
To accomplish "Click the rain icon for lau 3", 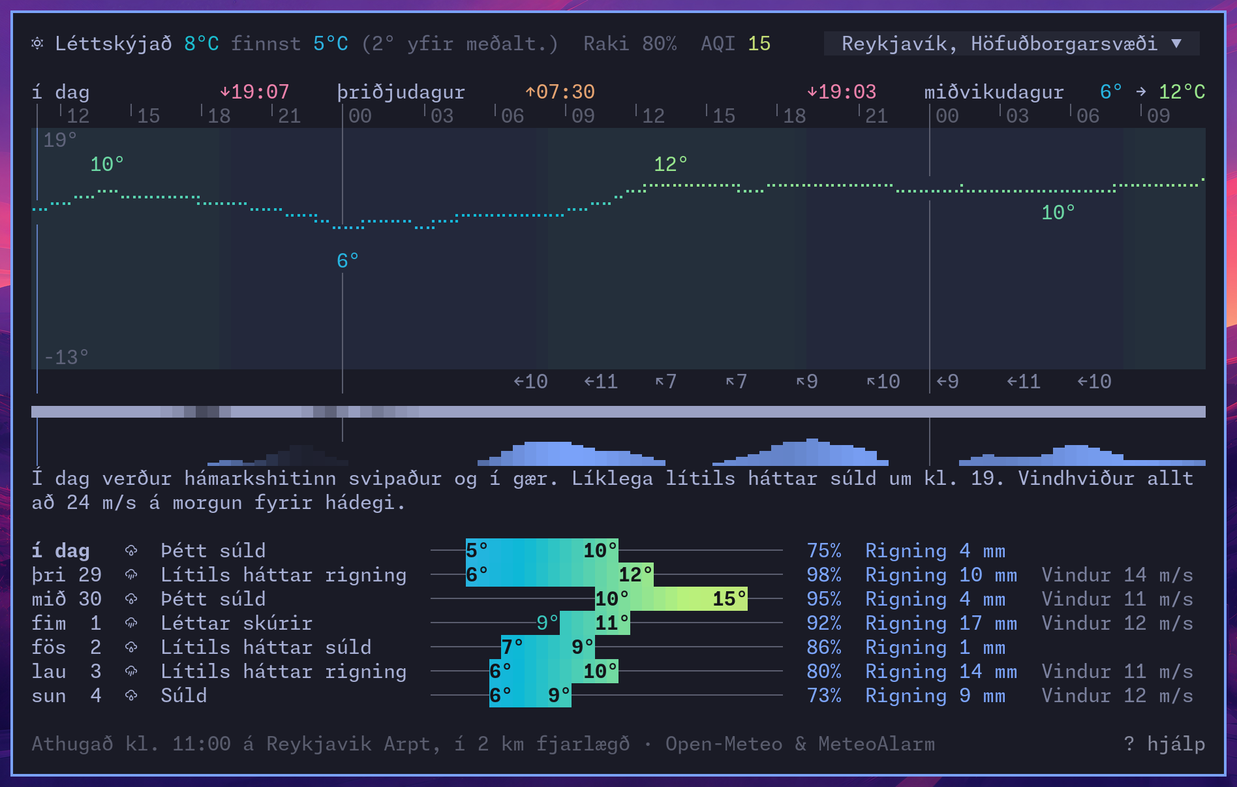I will pyautogui.click(x=131, y=671).
